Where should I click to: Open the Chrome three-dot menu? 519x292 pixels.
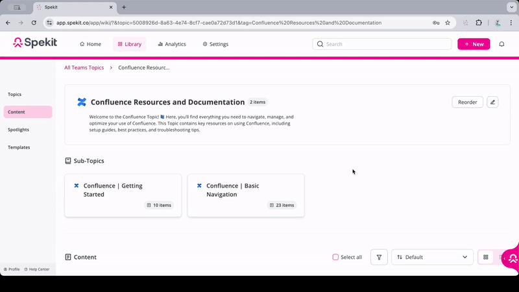coord(511,23)
